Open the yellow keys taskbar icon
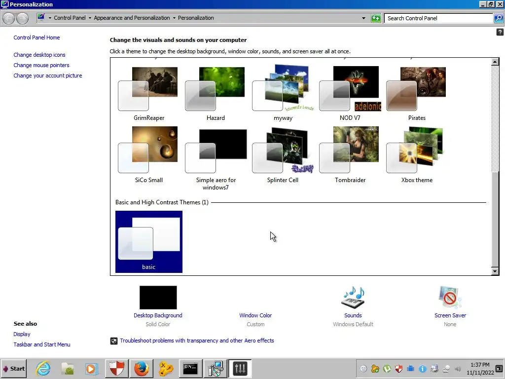Image resolution: width=505 pixels, height=379 pixels. coord(166,369)
